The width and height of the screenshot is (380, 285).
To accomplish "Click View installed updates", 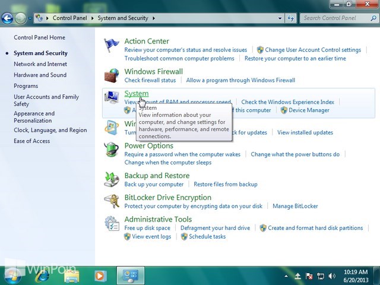I will [305, 132].
